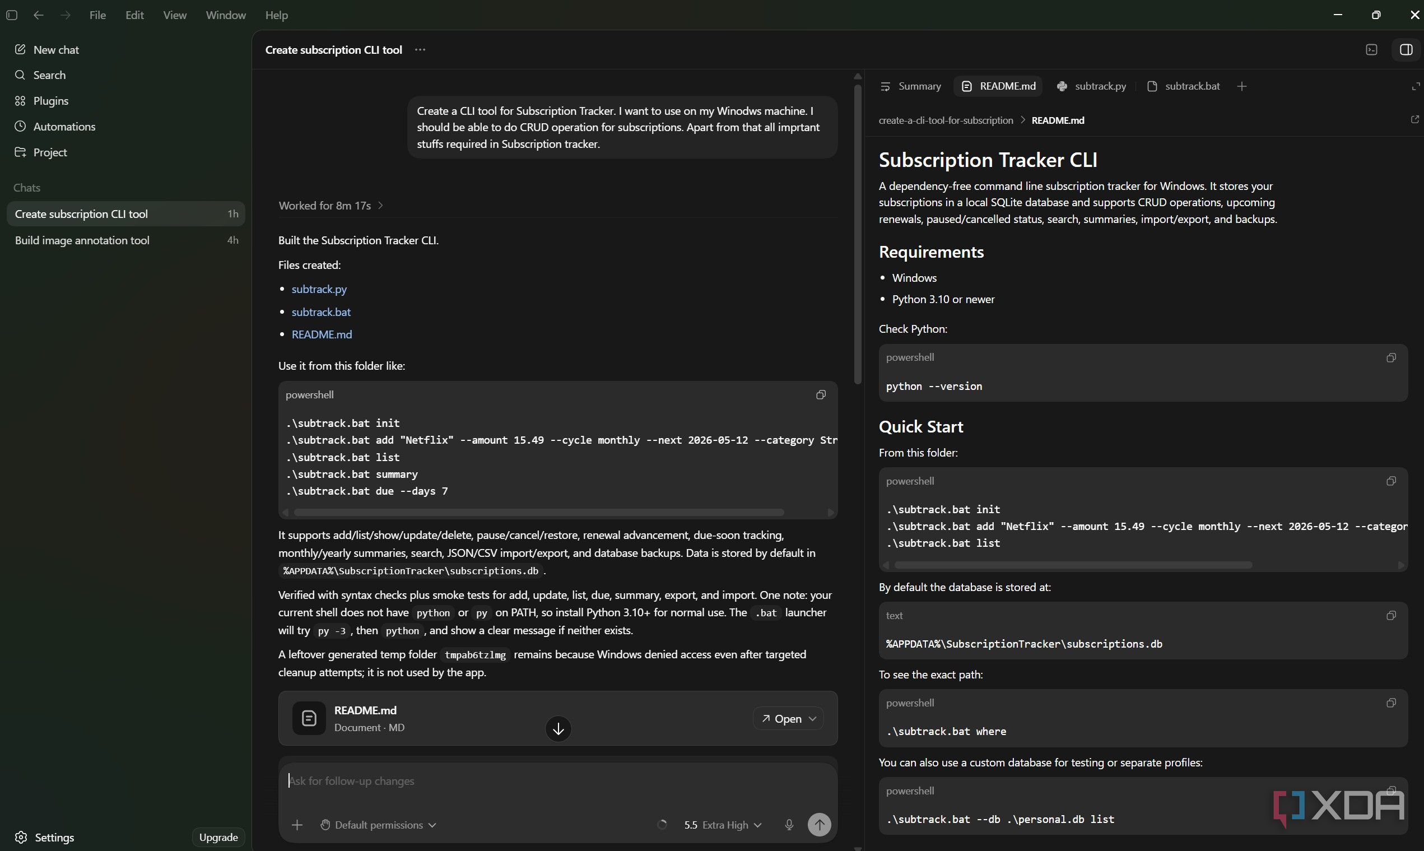Click the Upgrade button
1424x851 pixels.
[218, 837]
